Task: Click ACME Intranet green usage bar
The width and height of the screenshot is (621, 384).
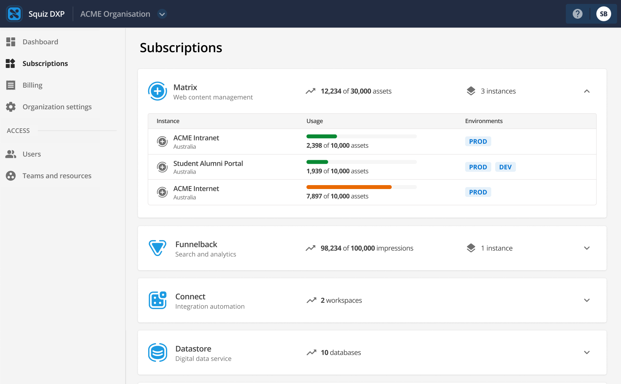Action: tap(322, 136)
